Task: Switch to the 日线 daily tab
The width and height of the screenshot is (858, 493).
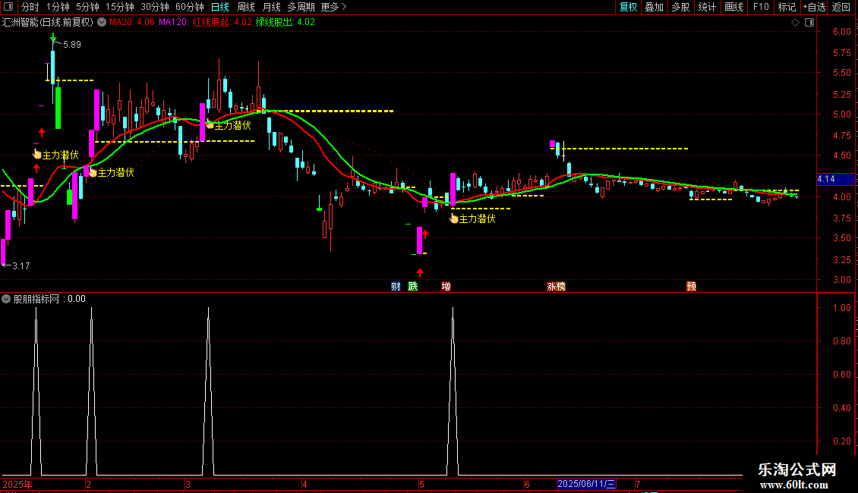Action: coord(220,7)
